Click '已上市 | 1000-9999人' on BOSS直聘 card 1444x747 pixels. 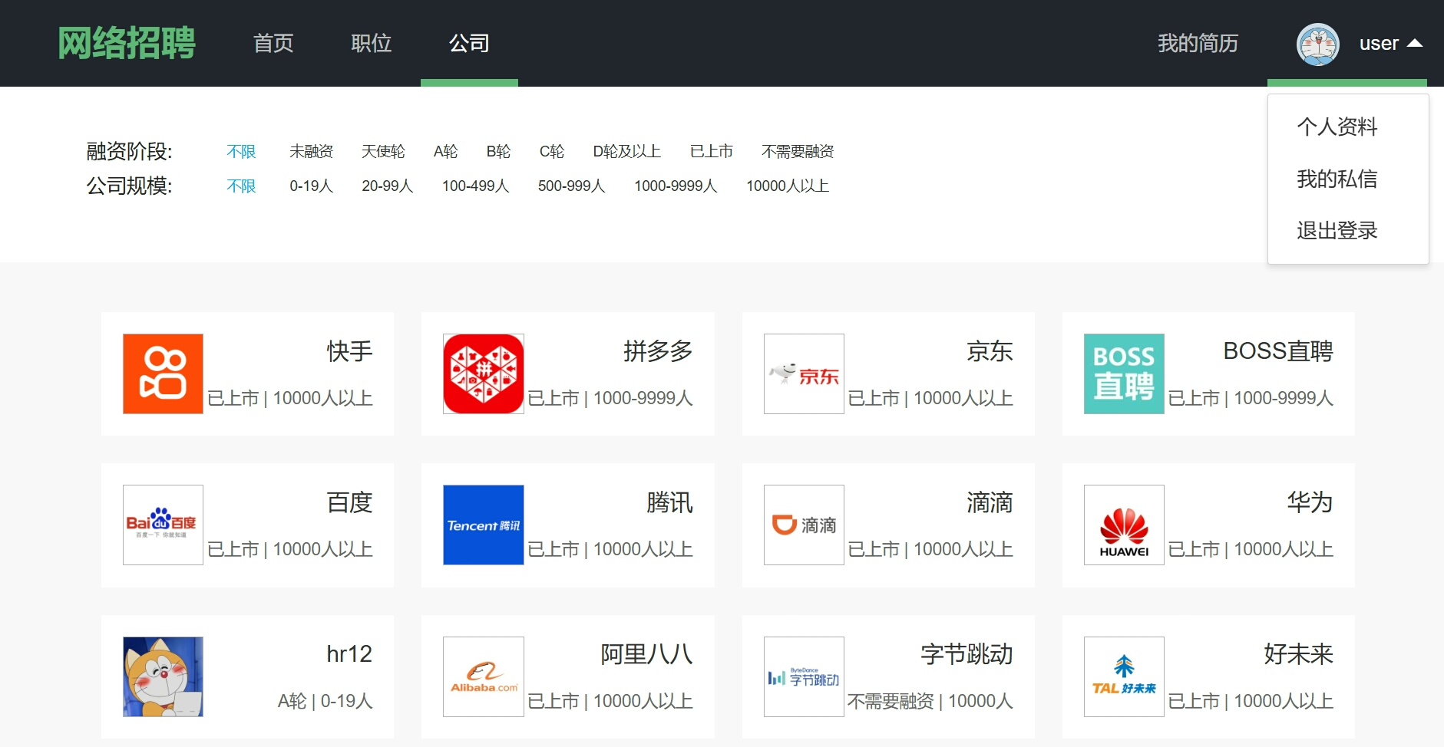(1251, 398)
